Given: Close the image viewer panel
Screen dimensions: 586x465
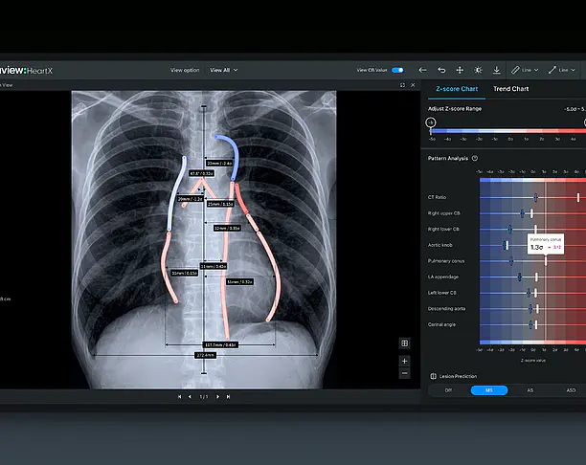Looking at the screenshot, I should [413, 85].
